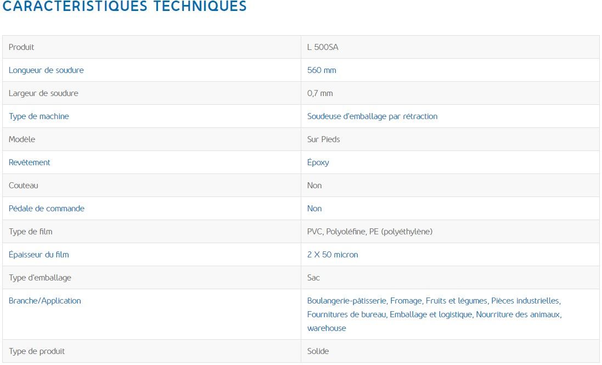Click the 2 X 50 micron value
This screenshot has width=602, height=365.
[x=333, y=255]
